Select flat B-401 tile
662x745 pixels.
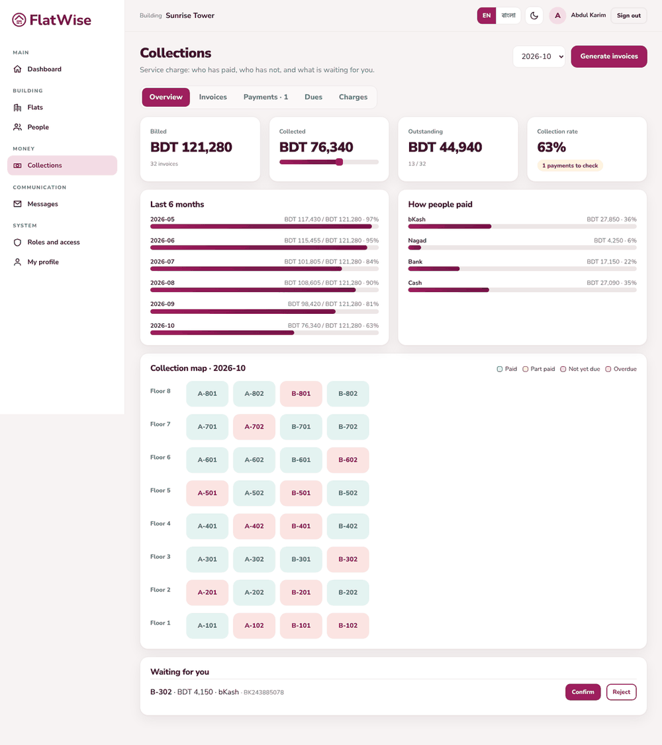[301, 526]
